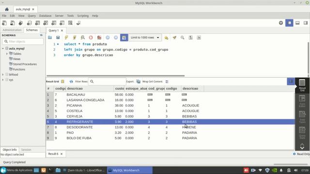This screenshot has width=310, height=174.
Task: Expand the Tables node under aula_mysql
Action: [x=7, y=54]
